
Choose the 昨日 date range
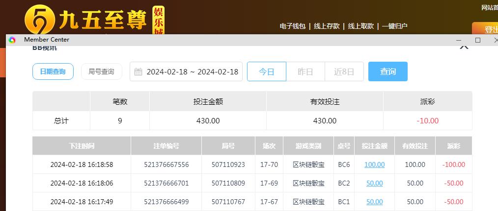(305, 71)
